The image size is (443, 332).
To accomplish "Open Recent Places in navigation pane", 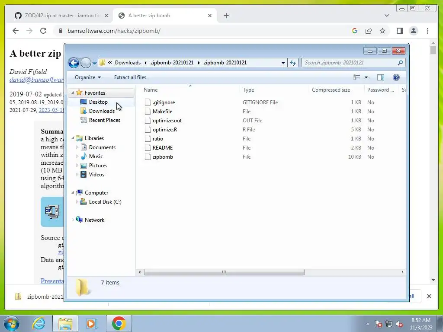I will (105, 120).
